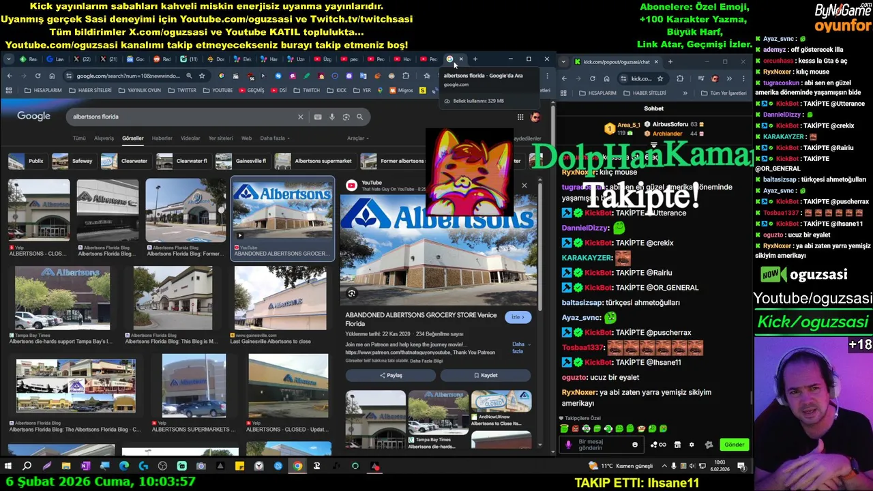Open Windows taskbar search

click(27, 466)
